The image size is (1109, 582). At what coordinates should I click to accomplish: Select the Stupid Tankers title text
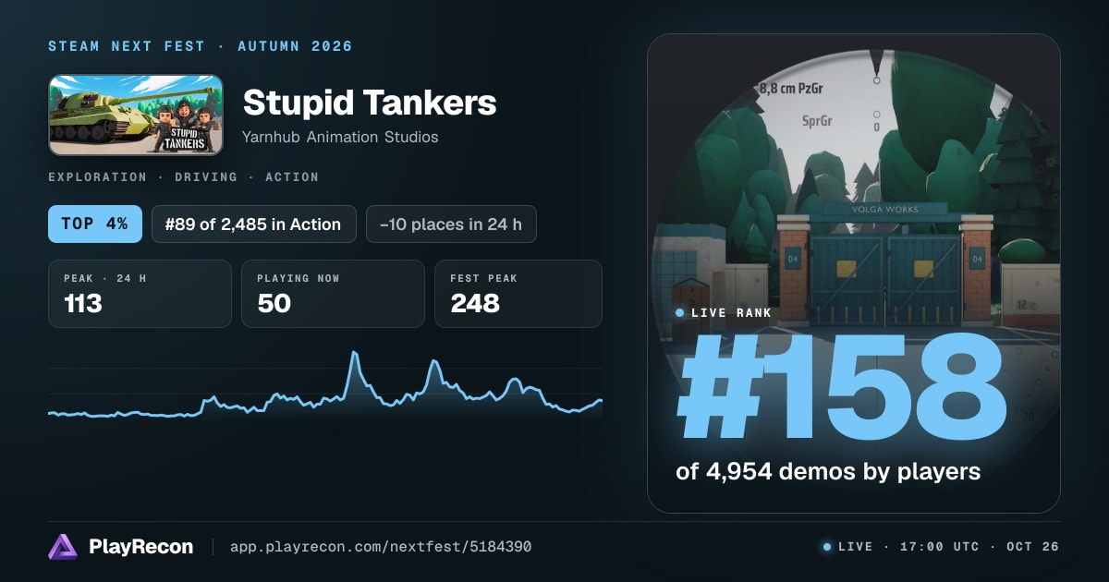370,103
